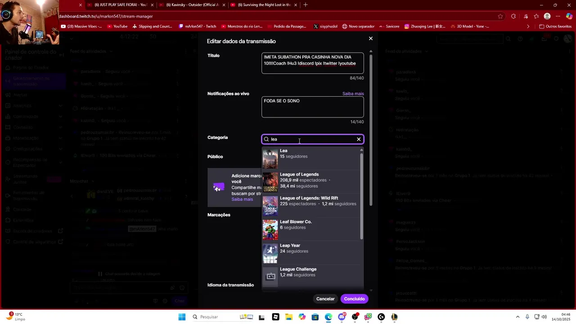
Task: Close the Editar dados da transmissão dialog
Action: pyautogui.click(x=371, y=39)
